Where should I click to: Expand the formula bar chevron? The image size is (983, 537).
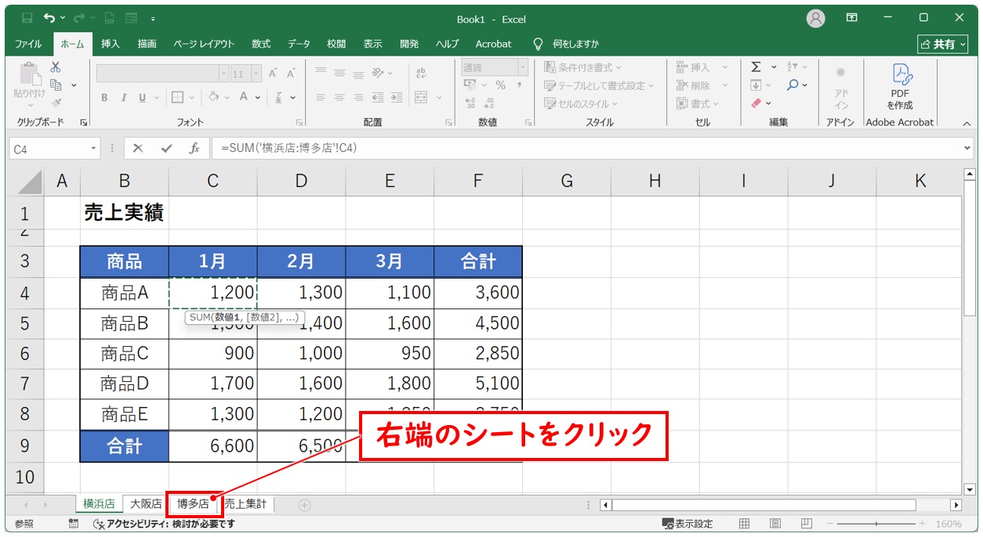click(x=967, y=147)
